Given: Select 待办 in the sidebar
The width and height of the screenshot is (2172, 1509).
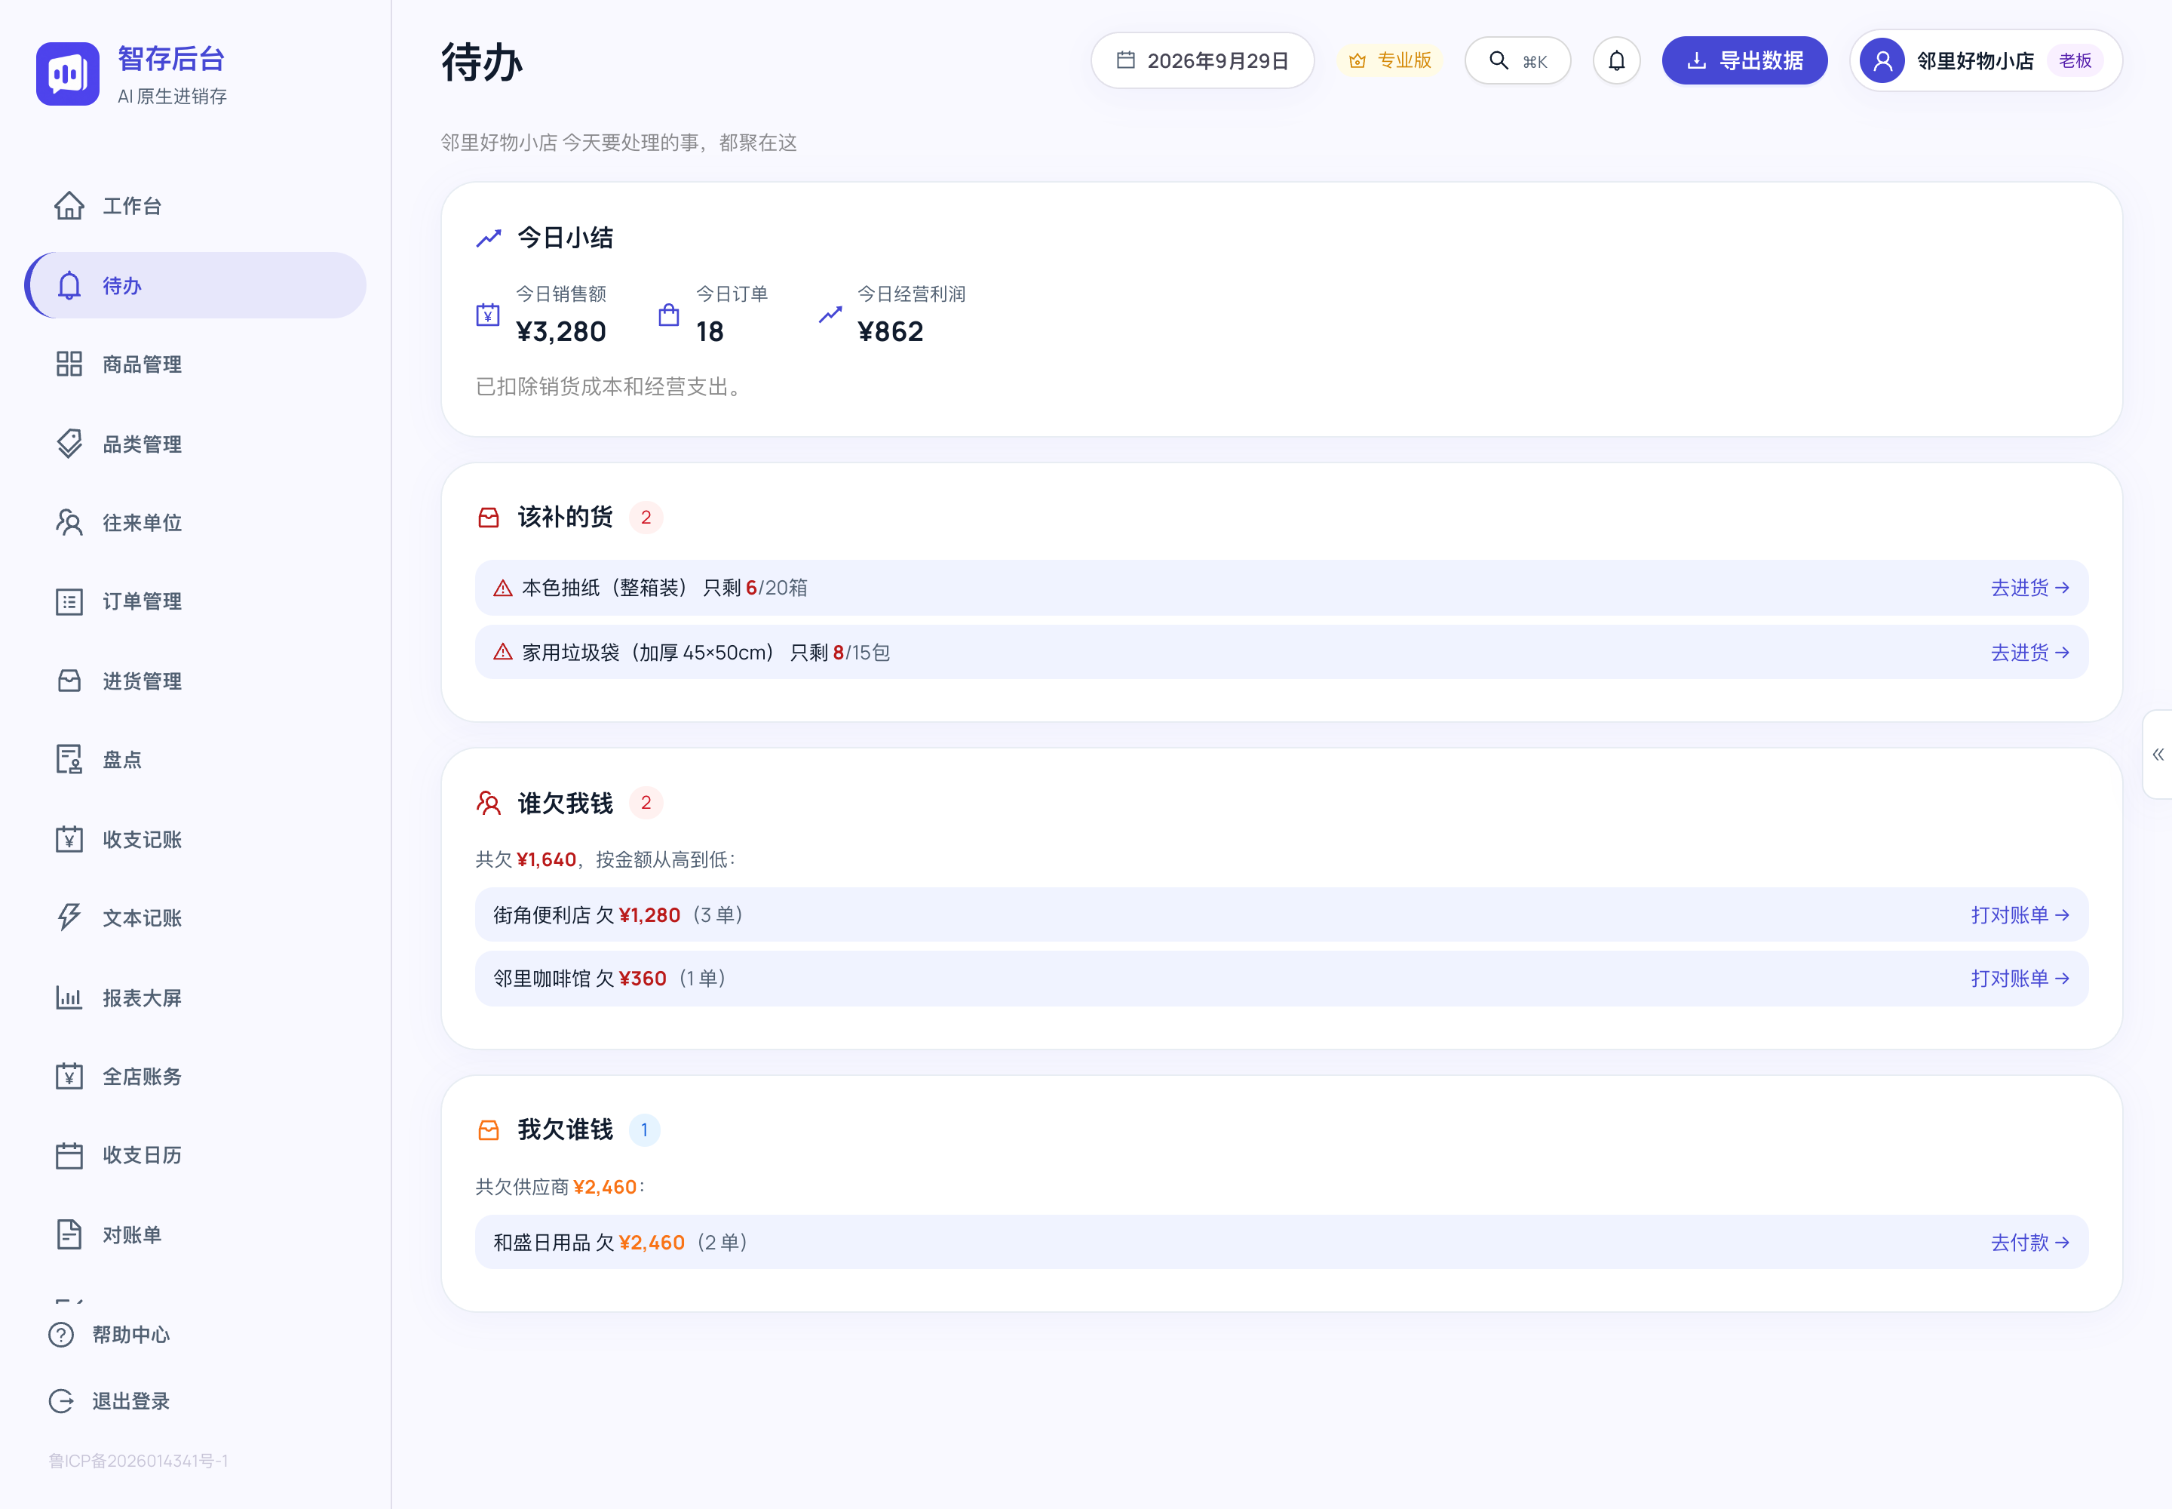Looking at the screenshot, I should 195,285.
